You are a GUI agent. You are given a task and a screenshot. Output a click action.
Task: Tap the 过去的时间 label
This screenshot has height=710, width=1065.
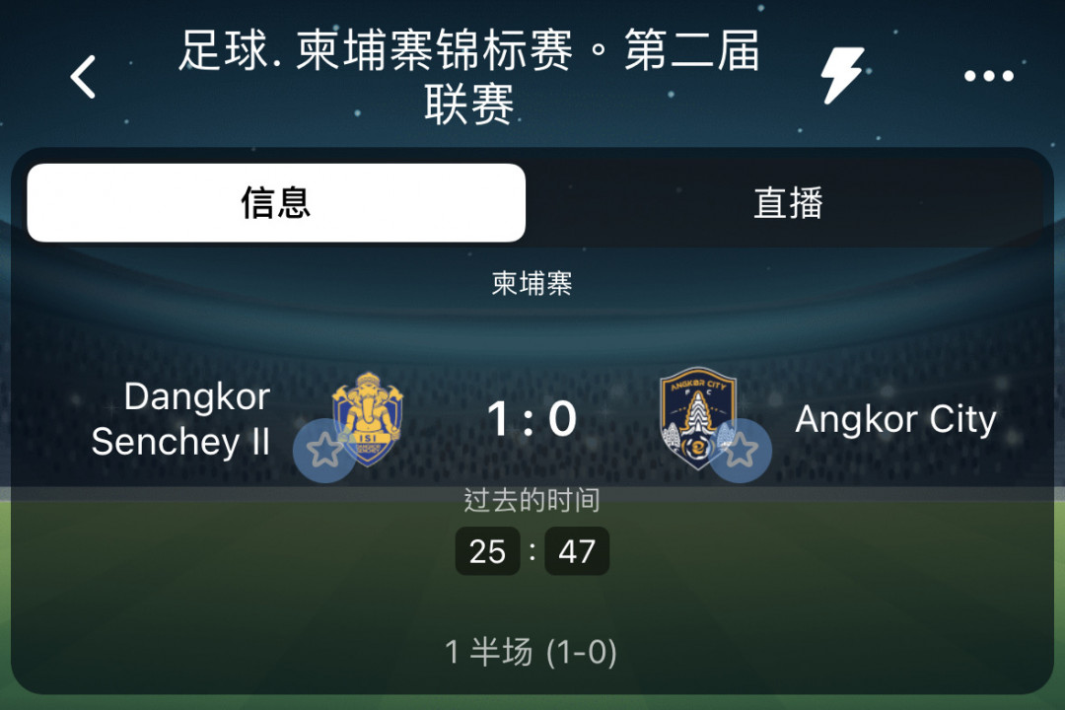point(532,501)
